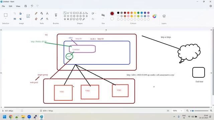This screenshot has height=120, width=214.
Task: Select the Lightning bolt shape
Action: point(84,19)
